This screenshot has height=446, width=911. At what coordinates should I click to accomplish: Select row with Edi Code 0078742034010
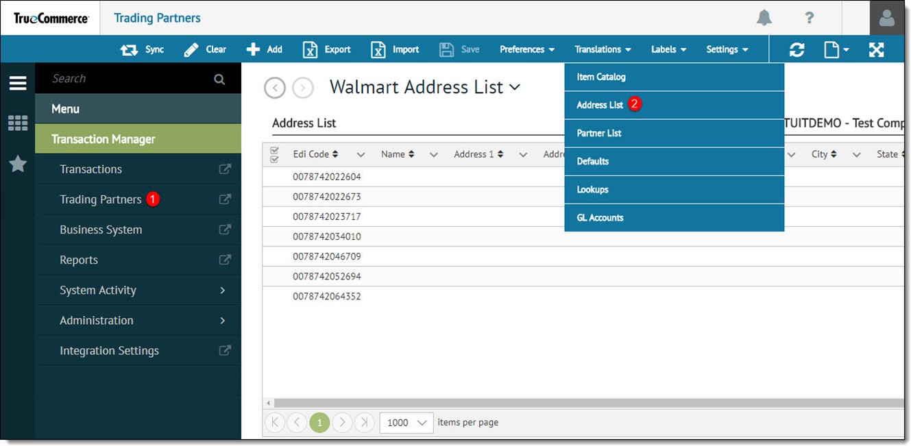tap(583, 236)
